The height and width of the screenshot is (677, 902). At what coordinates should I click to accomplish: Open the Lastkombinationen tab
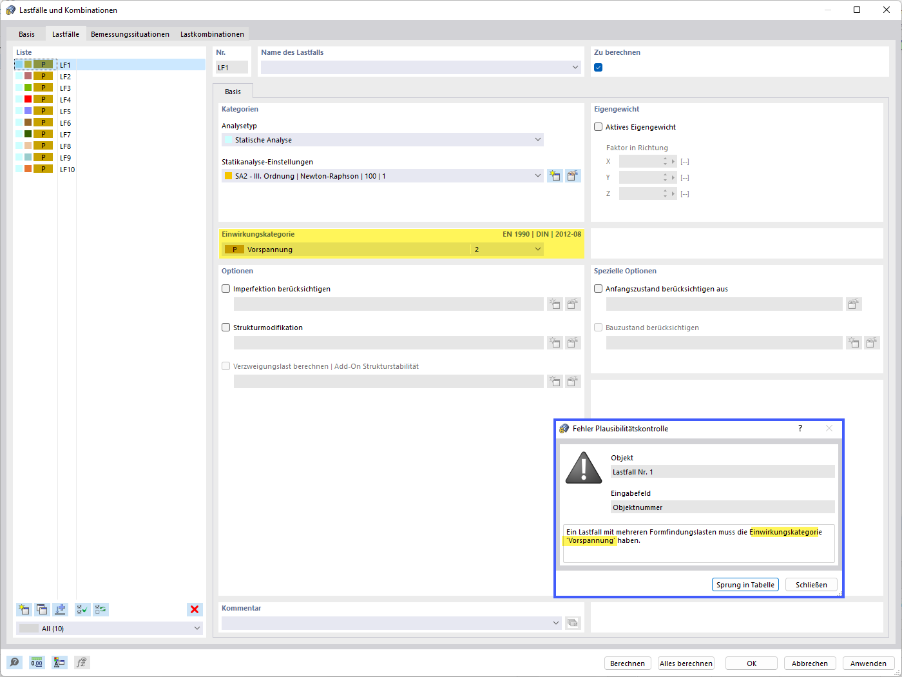pyautogui.click(x=212, y=34)
